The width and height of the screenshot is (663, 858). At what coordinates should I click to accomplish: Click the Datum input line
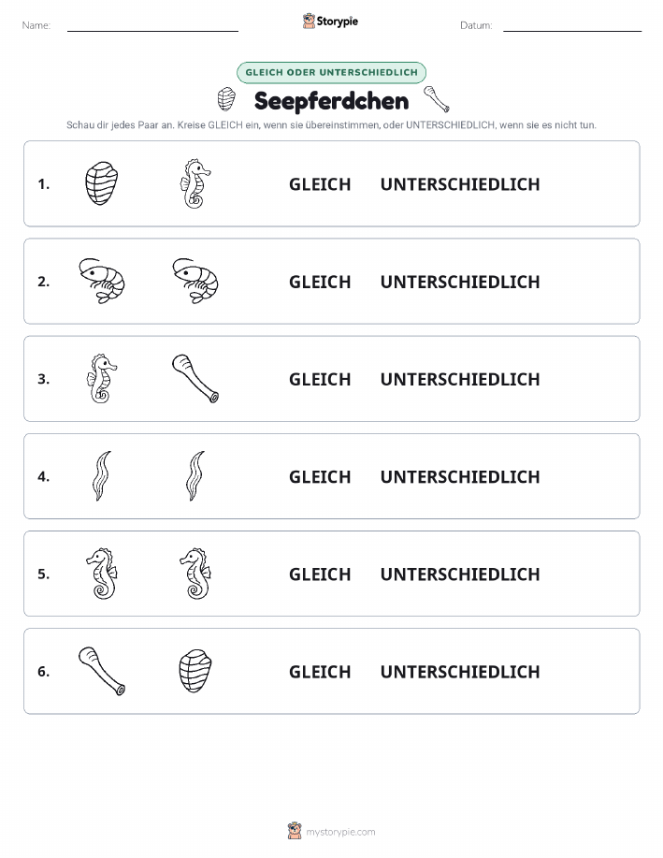[x=572, y=26]
